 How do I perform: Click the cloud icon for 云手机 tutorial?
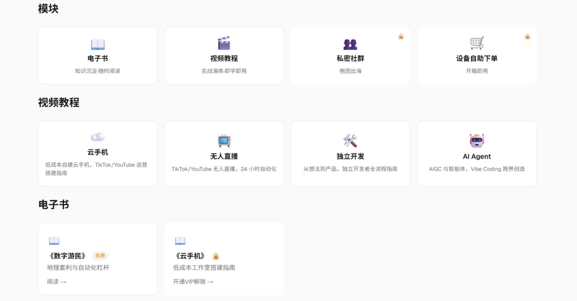[98, 137]
